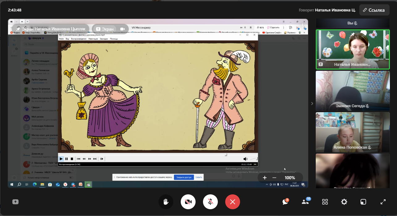This screenshot has width=397, height=216.
Task: Open Летняя площадка chat in Сферум
Action: coord(40,62)
